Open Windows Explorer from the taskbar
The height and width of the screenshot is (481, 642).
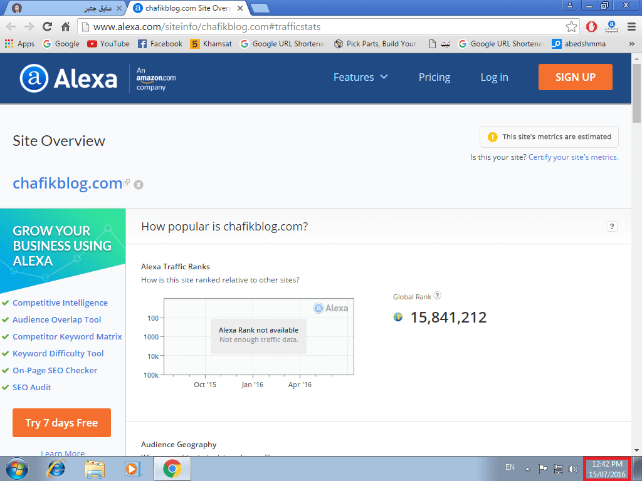pos(94,468)
